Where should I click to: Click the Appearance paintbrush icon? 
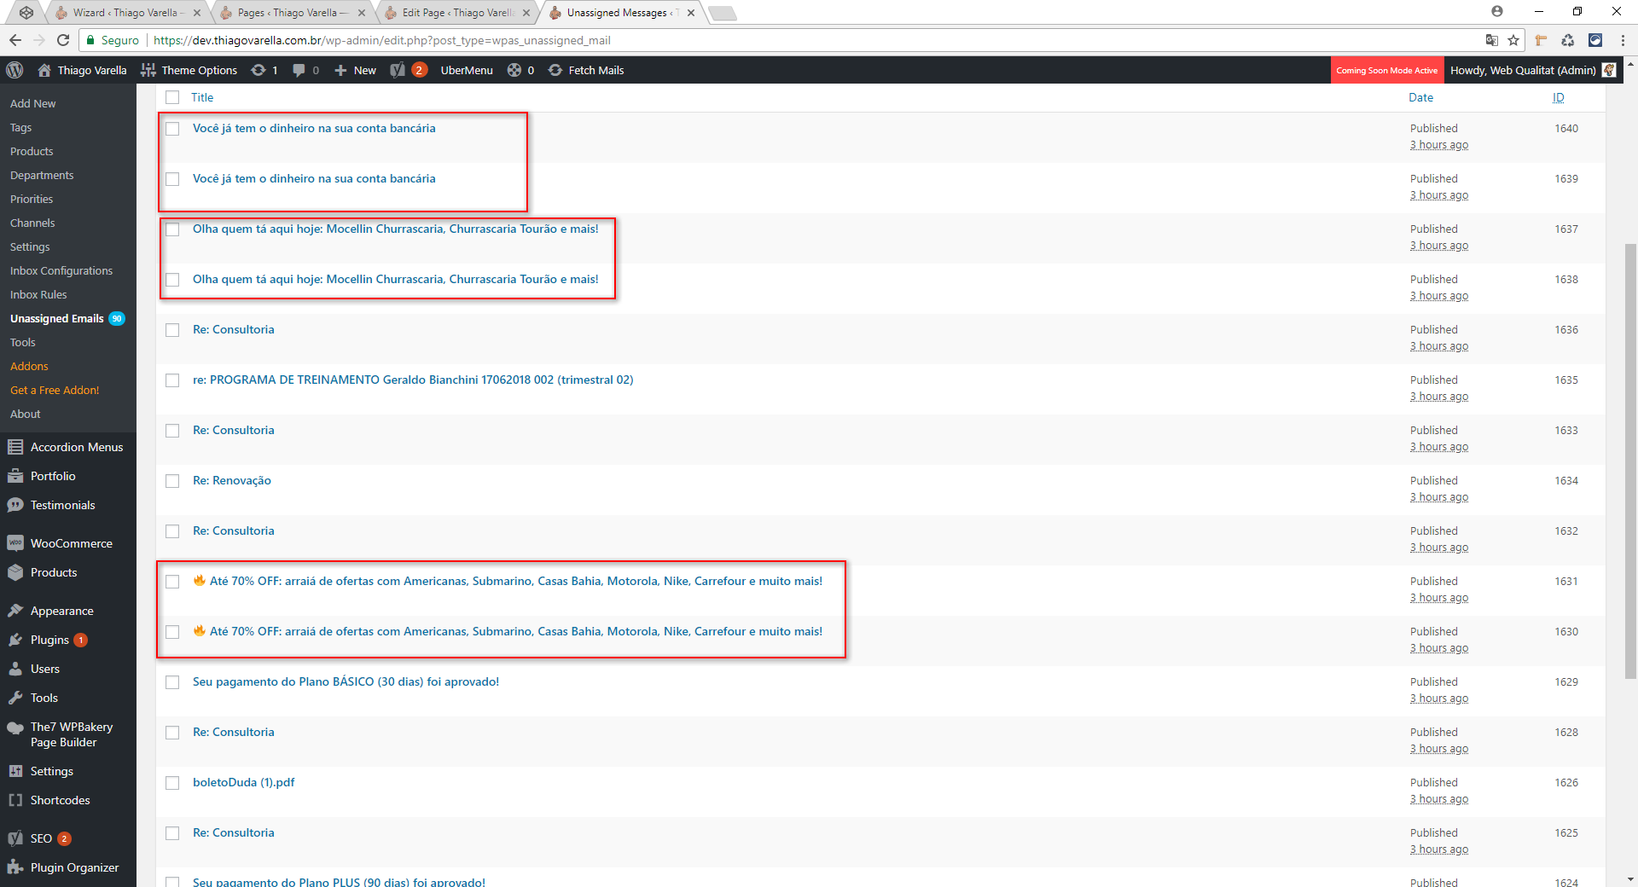click(15, 611)
